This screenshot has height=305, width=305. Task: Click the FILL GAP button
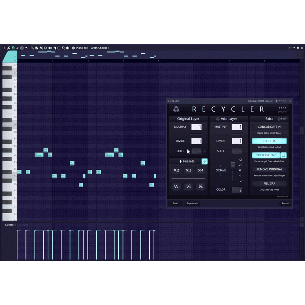[269, 184]
